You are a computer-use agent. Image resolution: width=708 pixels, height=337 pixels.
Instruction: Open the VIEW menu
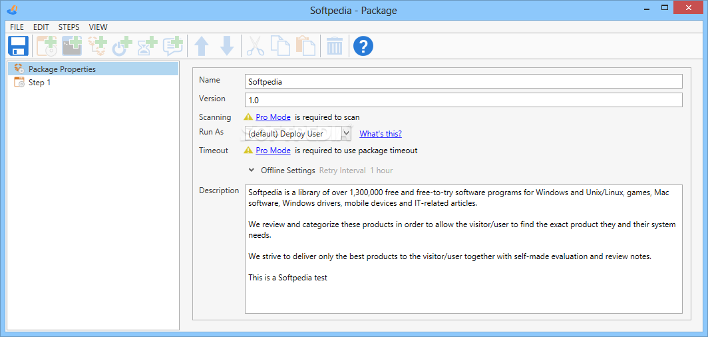pyautogui.click(x=98, y=27)
